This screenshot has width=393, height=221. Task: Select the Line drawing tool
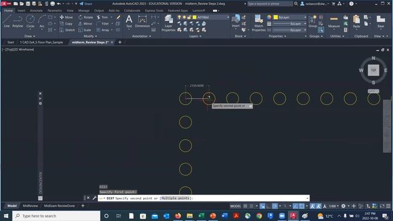coord(7,21)
